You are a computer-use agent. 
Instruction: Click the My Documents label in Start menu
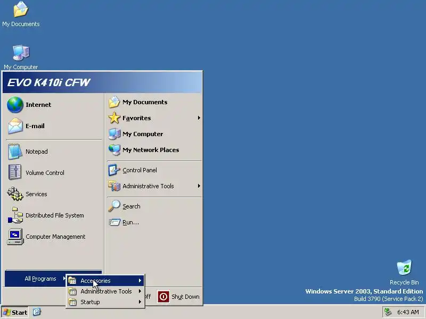pyautogui.click(x=145, y=102)
